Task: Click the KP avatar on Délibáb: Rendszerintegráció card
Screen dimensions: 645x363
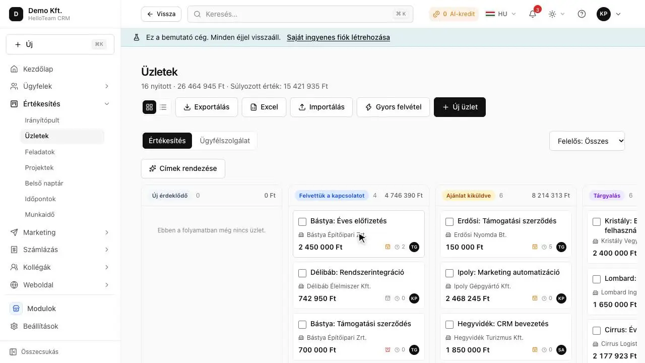Action: (414, 298)
